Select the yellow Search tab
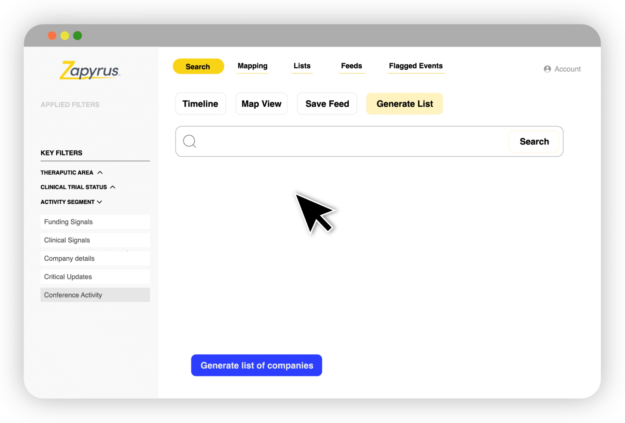The image size is (625, 423). (198, 66)
